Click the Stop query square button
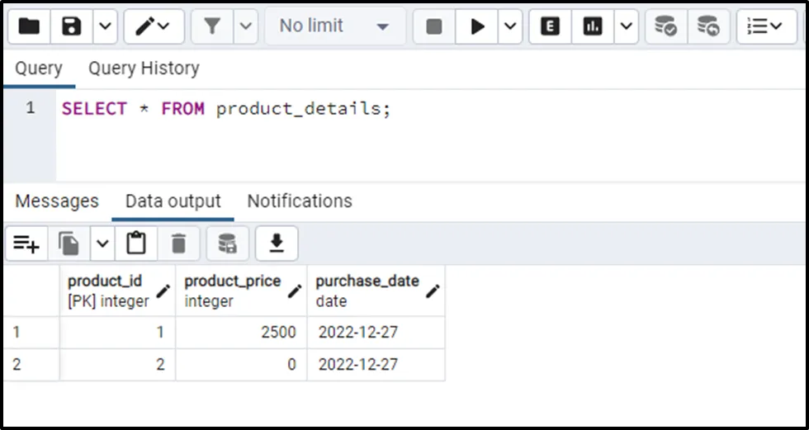This screenshot has height=430, width=809. [434, 26]
